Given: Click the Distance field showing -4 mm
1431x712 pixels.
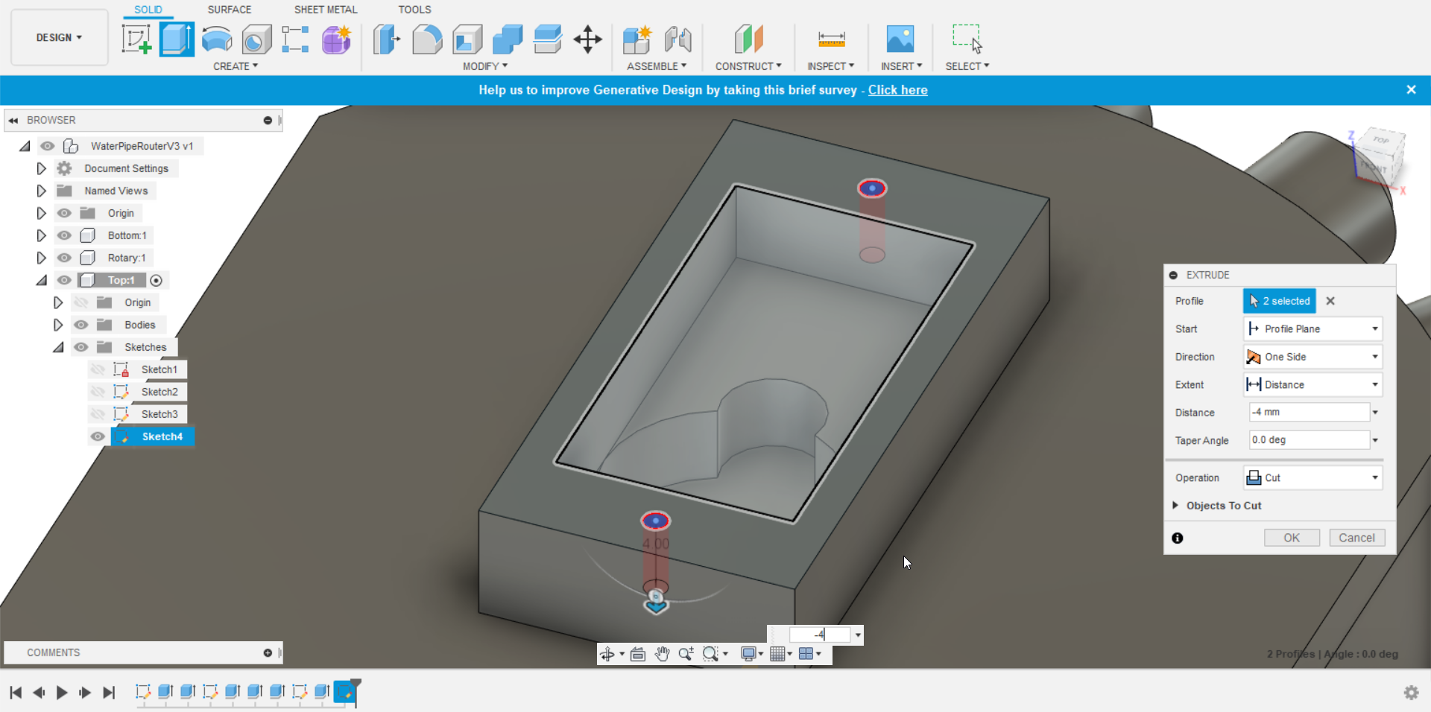Looking at the screenshot, I should 1310,412.
